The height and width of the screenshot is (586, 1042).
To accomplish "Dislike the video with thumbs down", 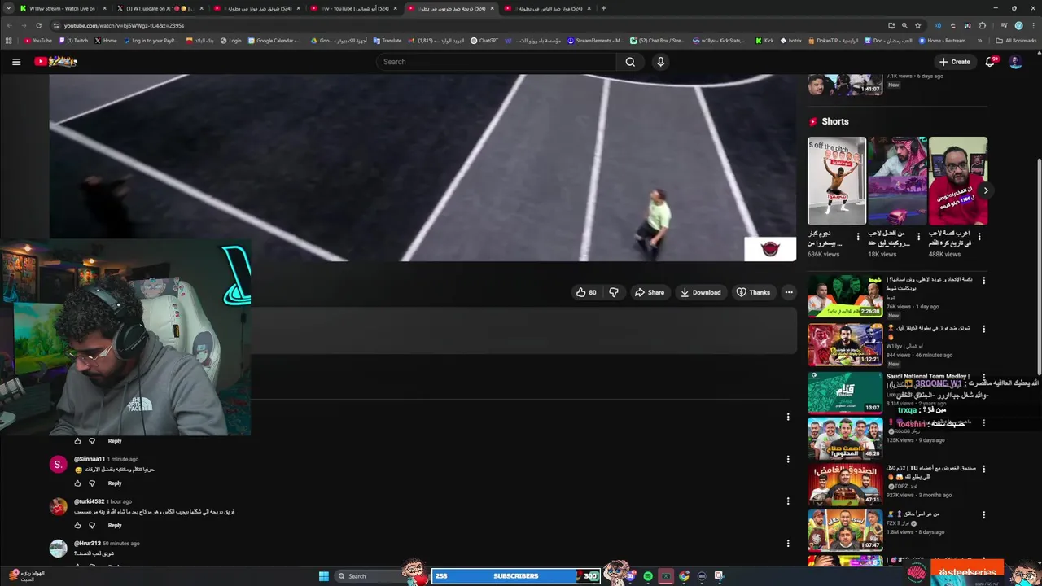I will pyautogui.click(x=614, y=292).
